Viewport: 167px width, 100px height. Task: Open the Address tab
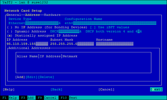(32, 15)
